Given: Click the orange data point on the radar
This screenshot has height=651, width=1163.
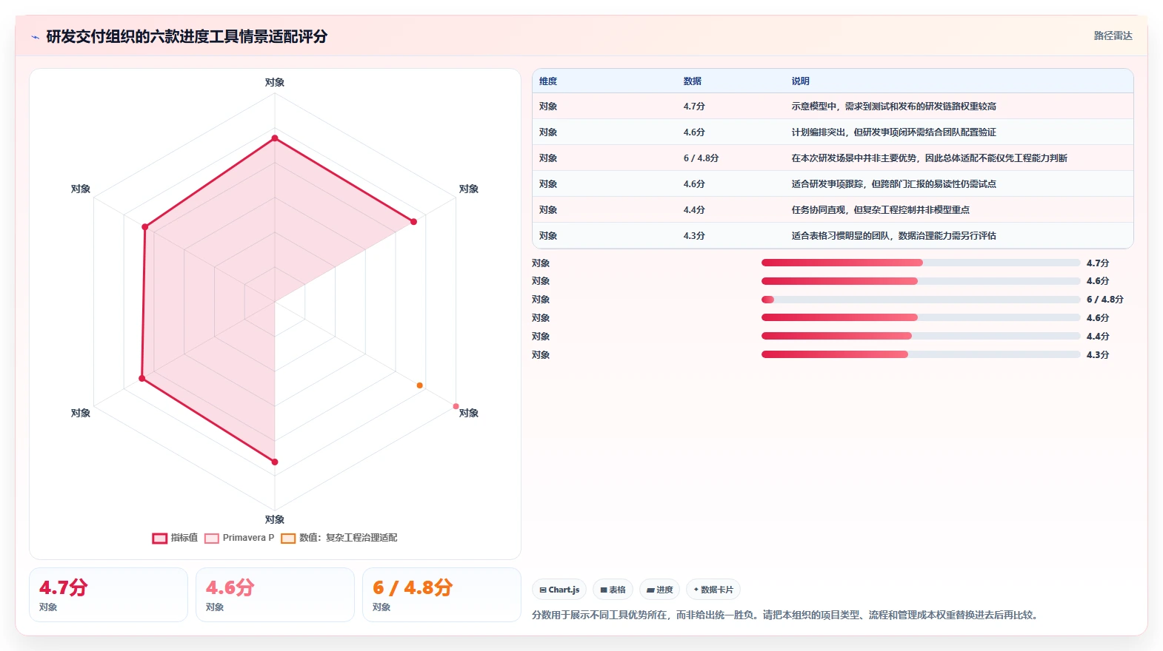Looking at the screenshot, I should pos(420,385).
